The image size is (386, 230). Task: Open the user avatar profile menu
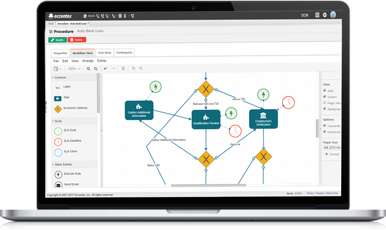pyautogui.click(x=333, y=15)
